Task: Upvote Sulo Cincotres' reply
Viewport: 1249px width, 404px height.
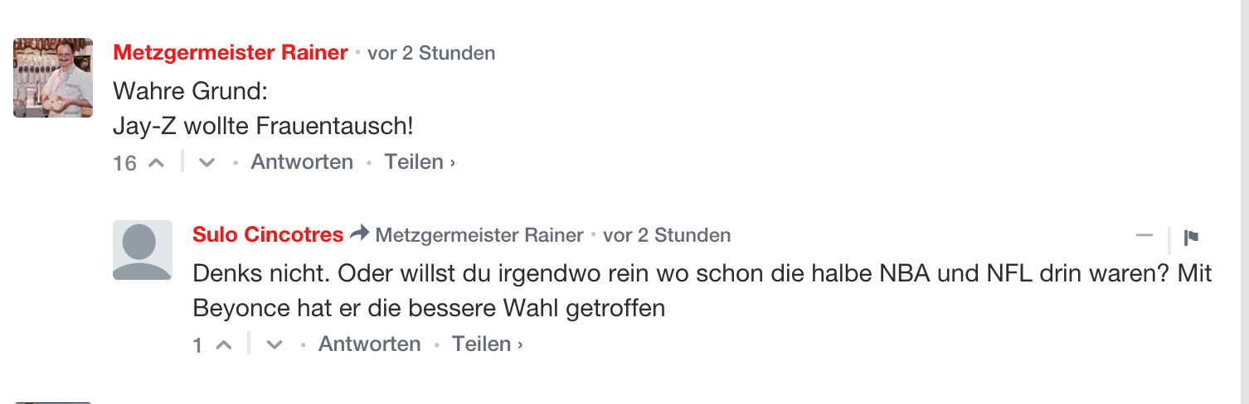Action: tap(223, 345)
